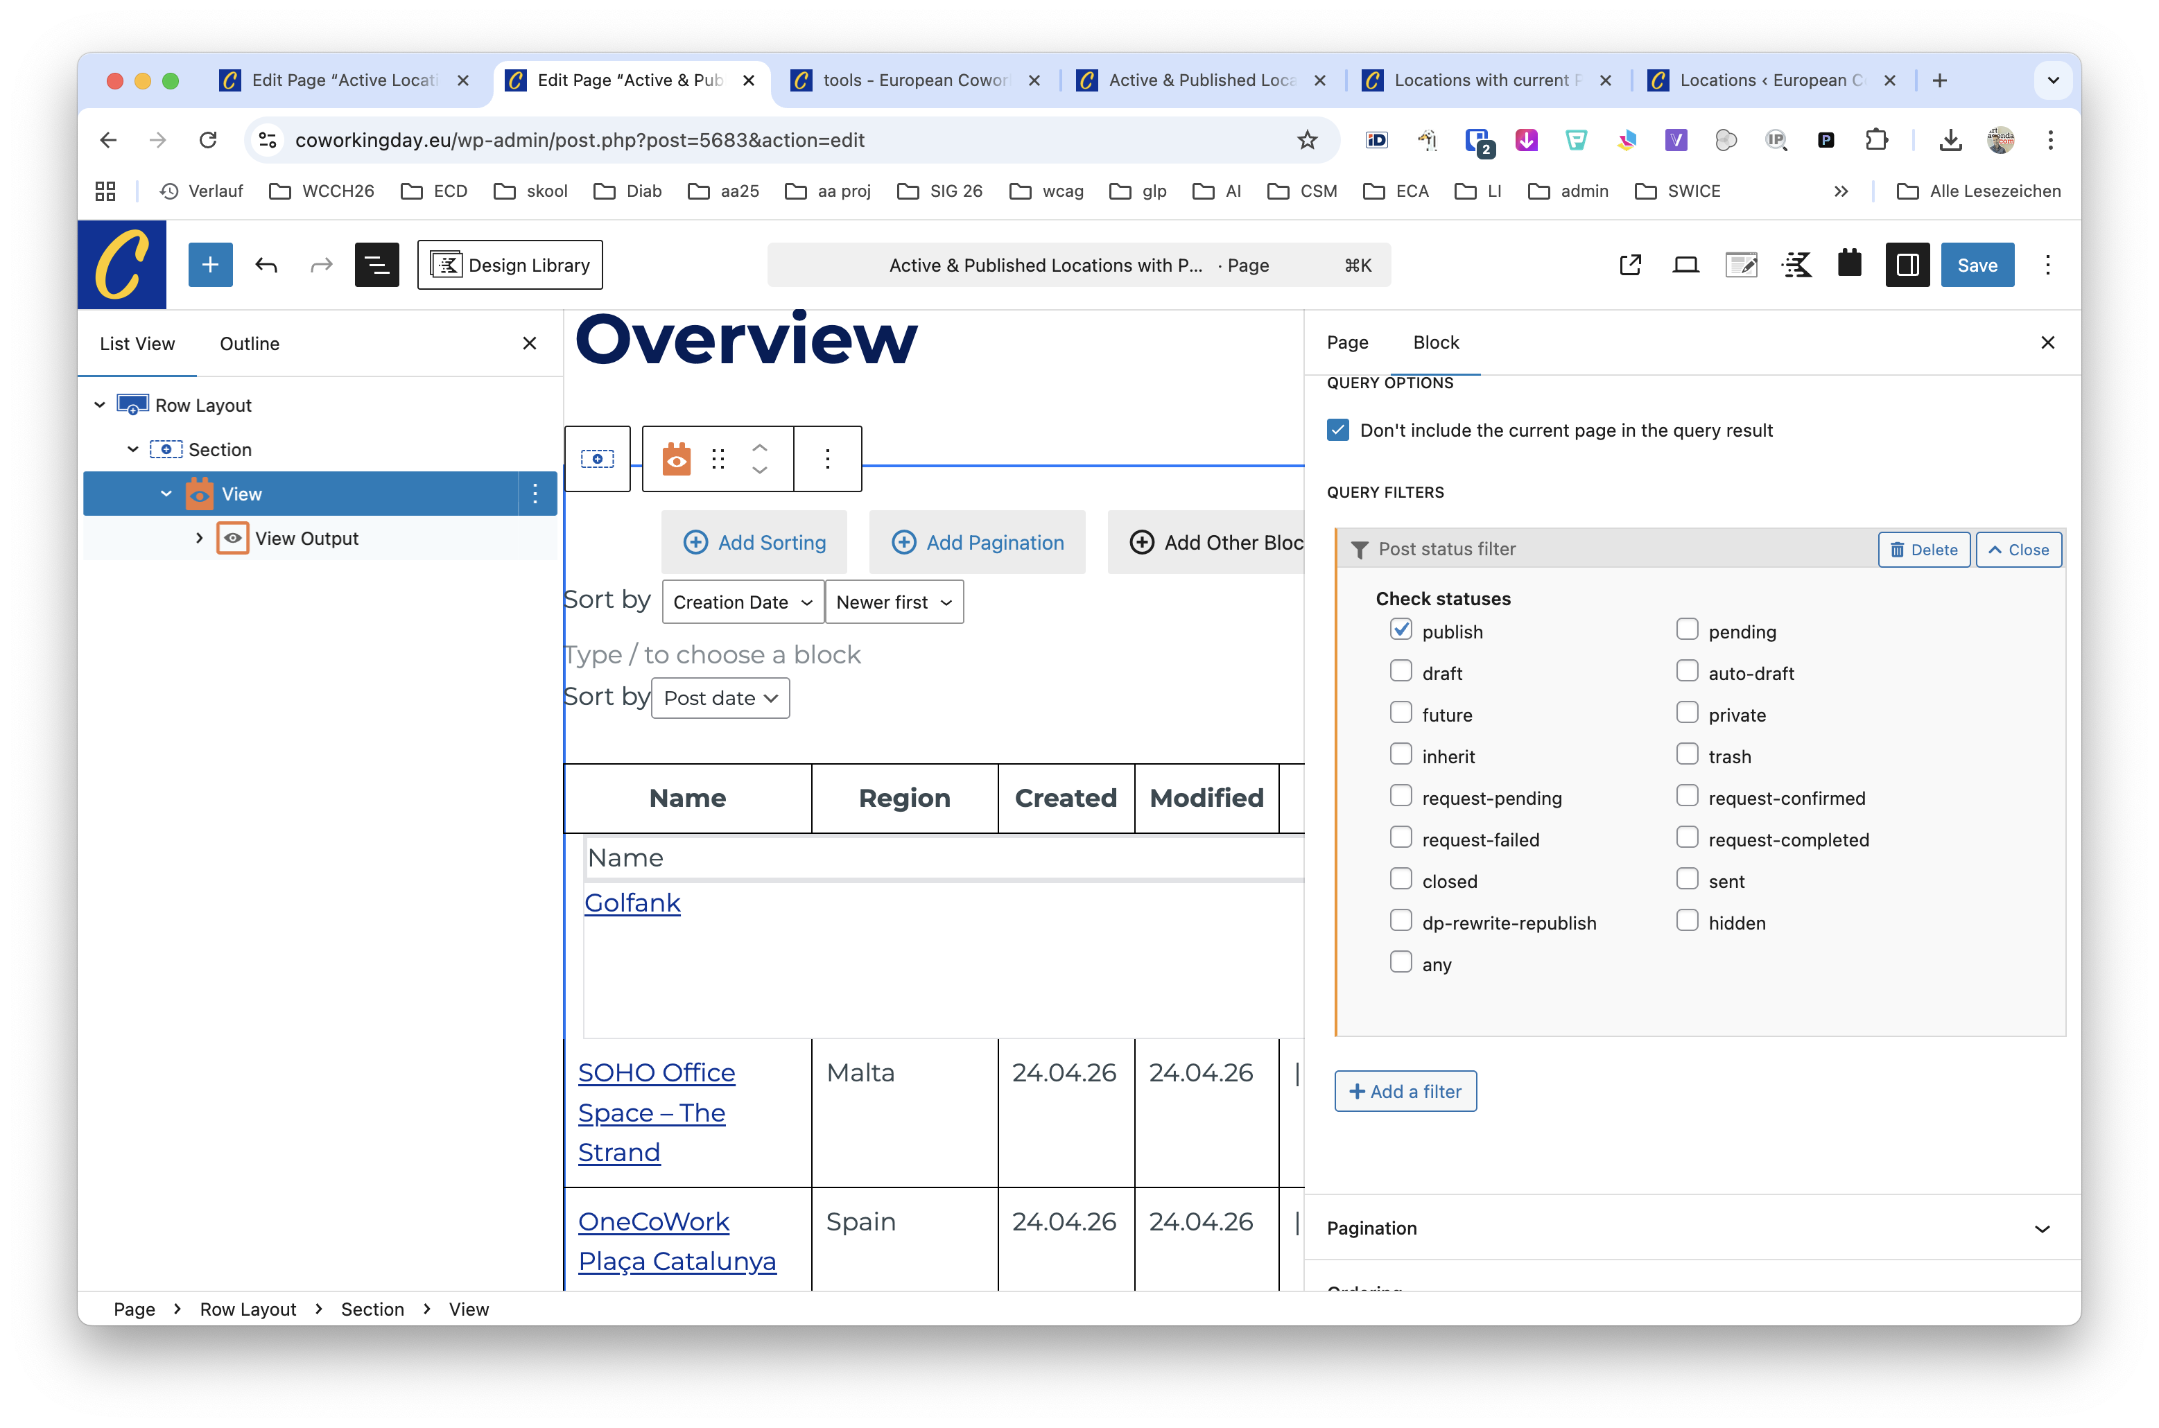Toggle exclude current page from query
Image resolution: width=2159 pixels, height=1428 pixels.
1337,430
